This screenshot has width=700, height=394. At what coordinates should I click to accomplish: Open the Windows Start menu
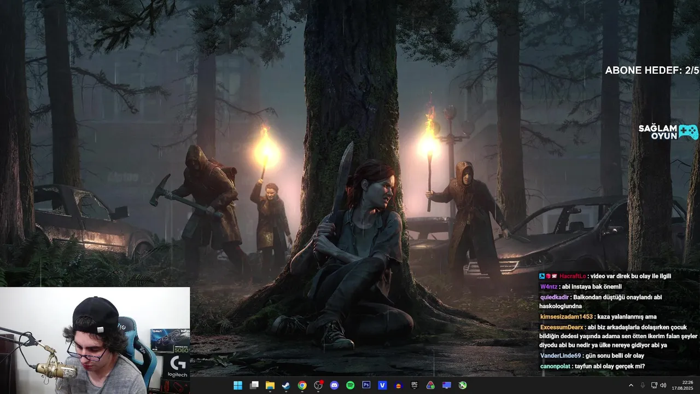(x=238, y=385)
